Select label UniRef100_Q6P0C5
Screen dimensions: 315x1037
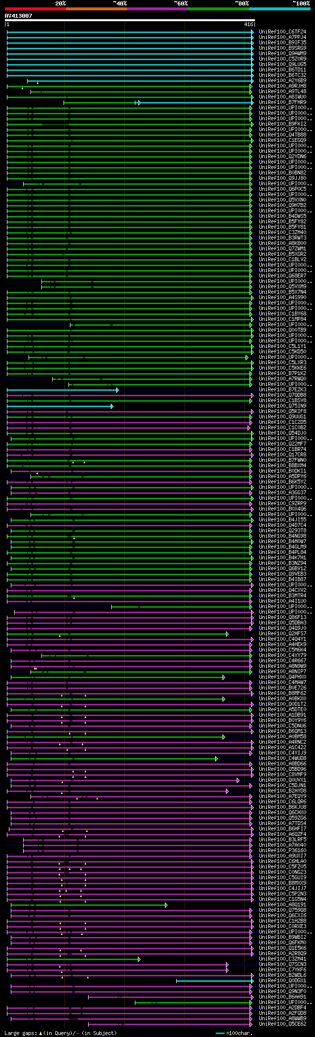pos(283,189)
